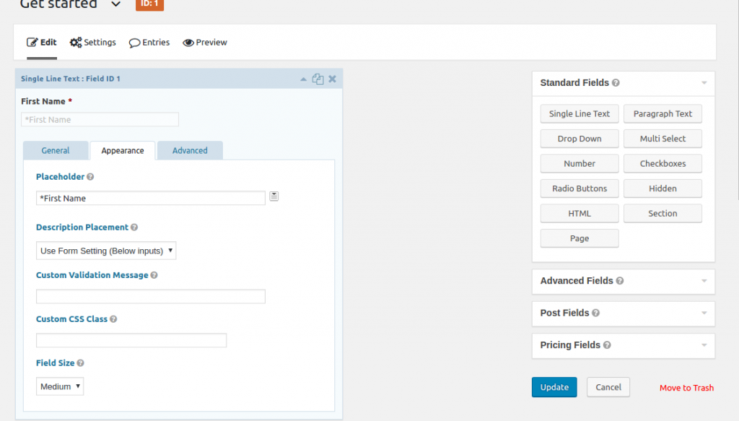Click the duplicate field icon on Field ID 1

click(318, 79)
